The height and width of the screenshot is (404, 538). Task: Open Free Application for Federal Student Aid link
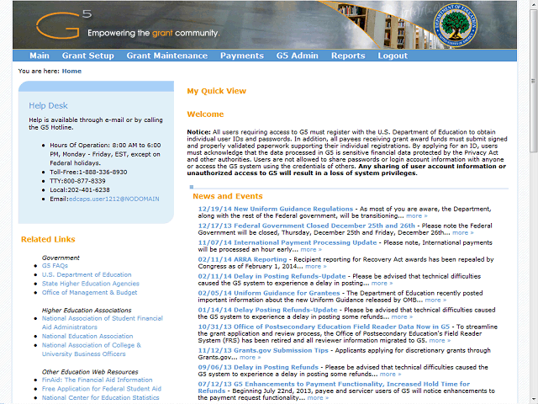click(102, 389)
